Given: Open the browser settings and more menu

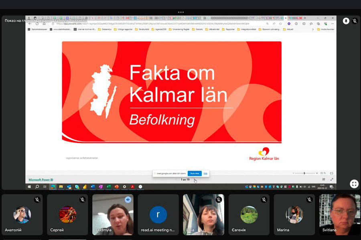Looking at the screenshot, I should click(333, 24).
